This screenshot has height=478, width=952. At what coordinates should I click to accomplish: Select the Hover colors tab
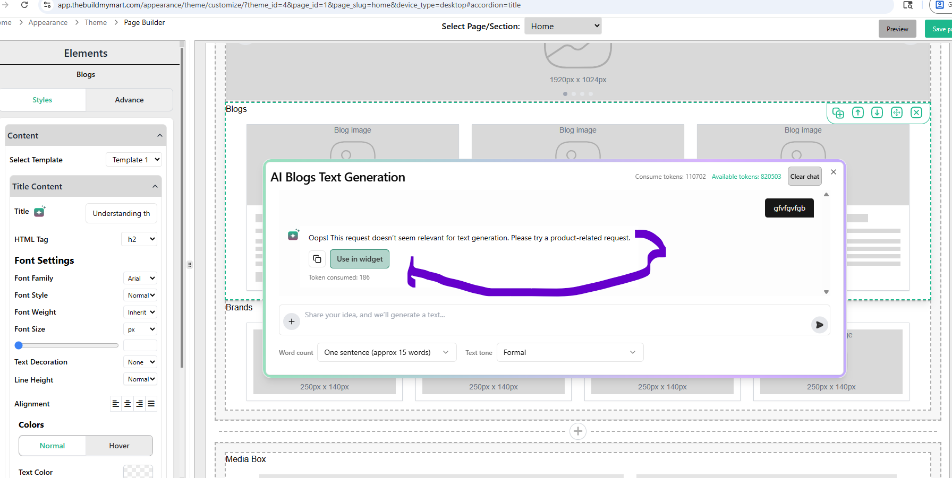[x=119, y=446]
